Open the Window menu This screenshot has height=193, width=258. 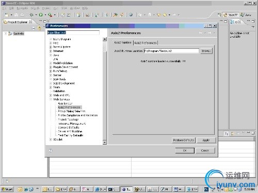pos(74,8)
